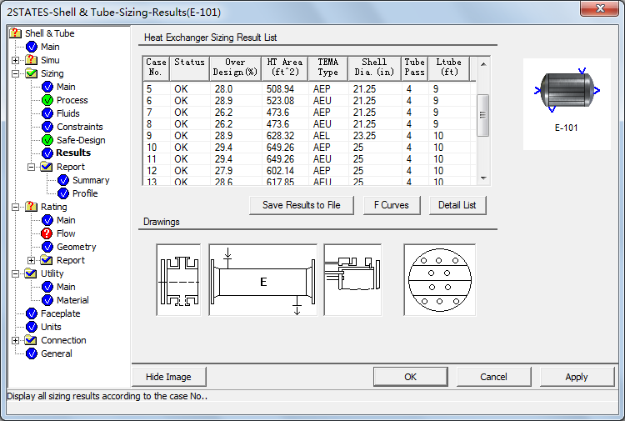Click the Connection folder icon

click(x=31, y=340)
